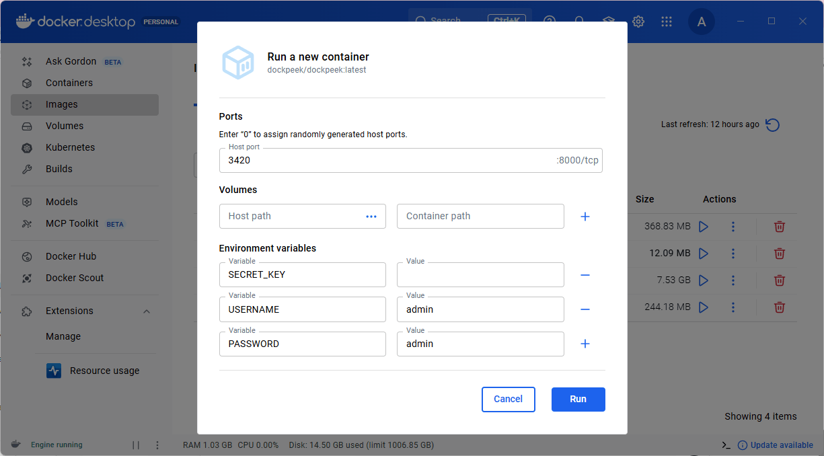Add another environment variable with the plus icon
824x456 pixels.
click(585, 344)
